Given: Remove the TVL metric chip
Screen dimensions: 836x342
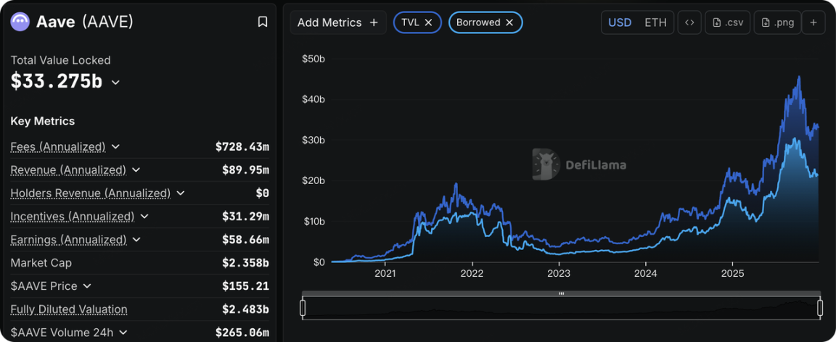Looking at the screenshot, I should pos(428,22).
